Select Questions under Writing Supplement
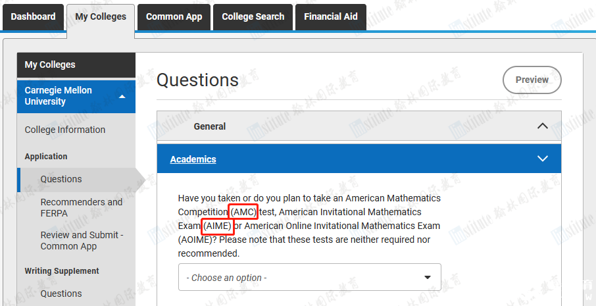 pos(61,293)
